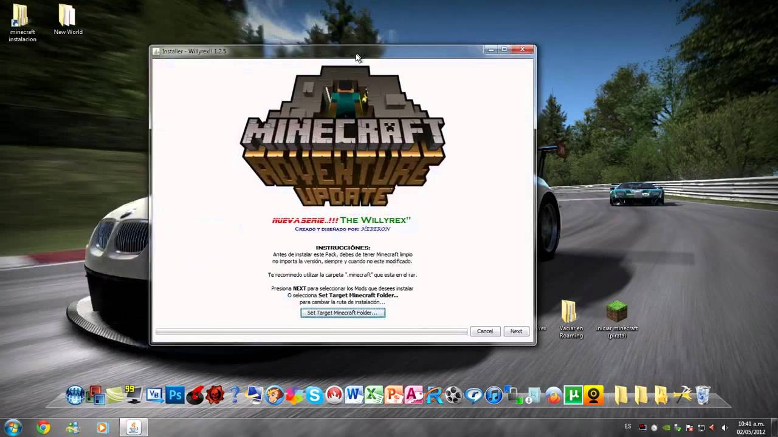Open Windows Media Player taskbar icon
Image resolution: width=778 pixels, height=437 pixels.
pos(102,428)
